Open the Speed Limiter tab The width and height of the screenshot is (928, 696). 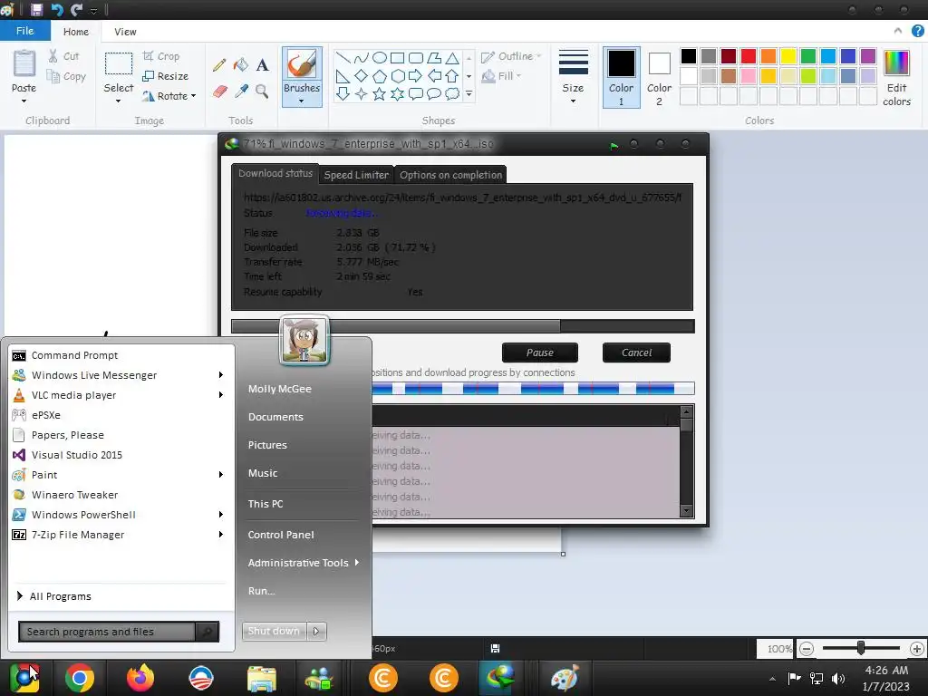[356, 175]
